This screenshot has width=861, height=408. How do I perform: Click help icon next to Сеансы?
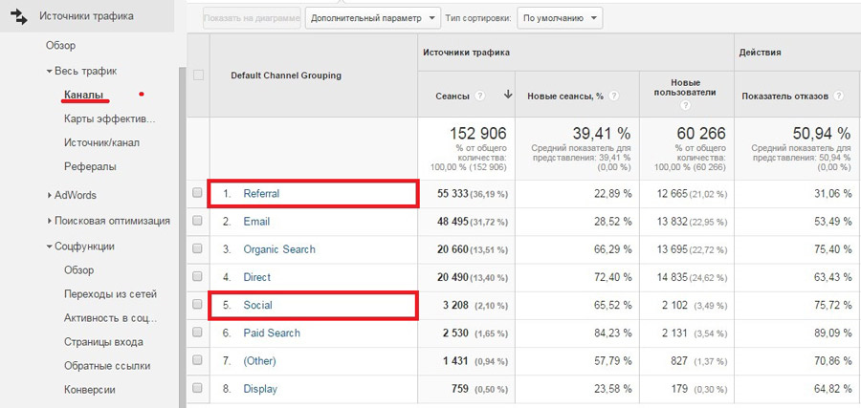click(x=480, y=96)
